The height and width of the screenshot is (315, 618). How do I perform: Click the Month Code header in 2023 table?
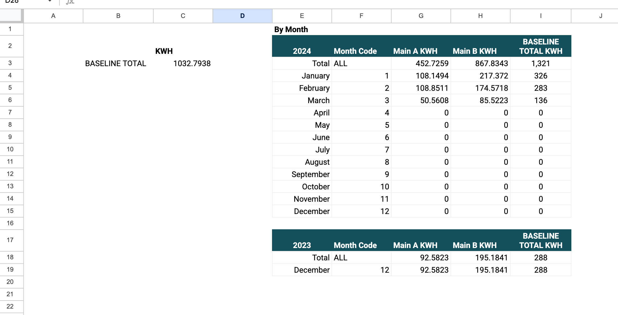(x=355, y=245)
